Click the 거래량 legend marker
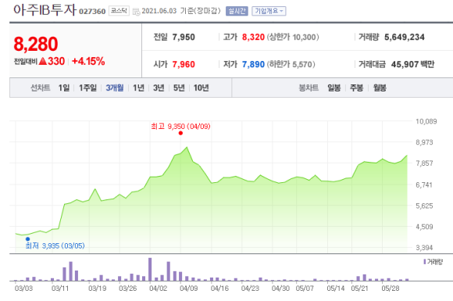453x301 pixels. pyautogui.click(x=424, y=262)
